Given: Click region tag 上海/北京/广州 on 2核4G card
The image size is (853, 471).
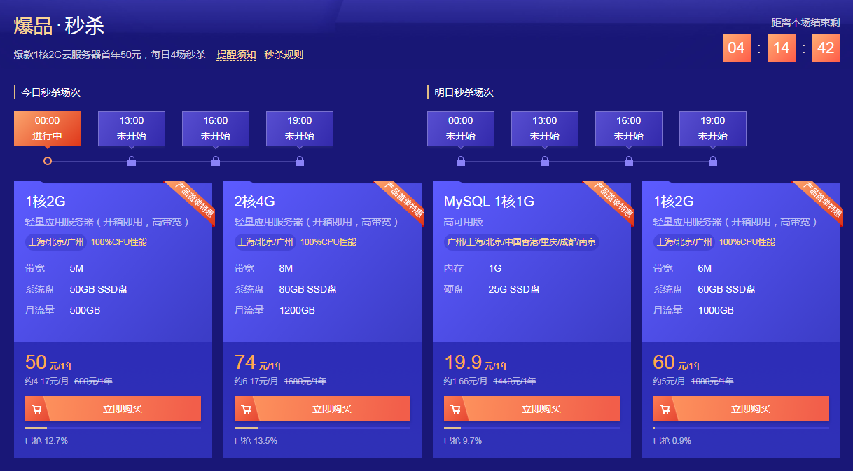Looking at the screenshot, I should 265,242.
